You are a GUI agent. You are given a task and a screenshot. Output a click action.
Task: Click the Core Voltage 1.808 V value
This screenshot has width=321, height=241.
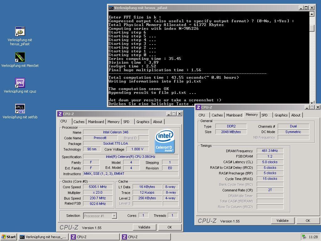click(x=137, y=149)
